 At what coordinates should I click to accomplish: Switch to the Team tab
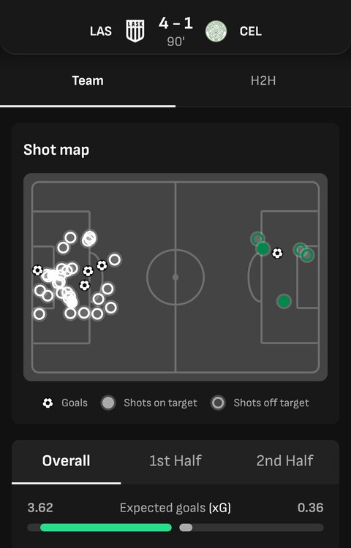coord(88,80)
